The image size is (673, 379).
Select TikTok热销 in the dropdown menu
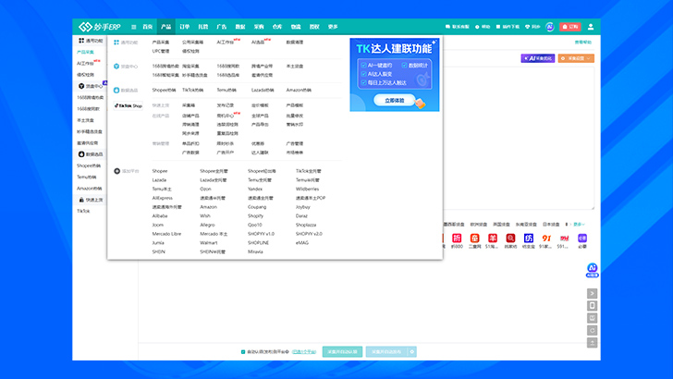192,91
